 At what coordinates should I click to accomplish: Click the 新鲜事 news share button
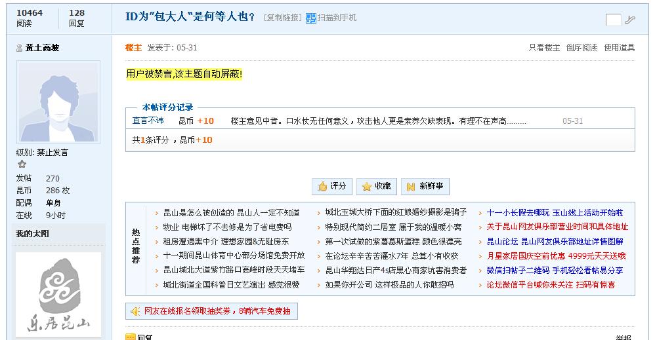point(425,186)
